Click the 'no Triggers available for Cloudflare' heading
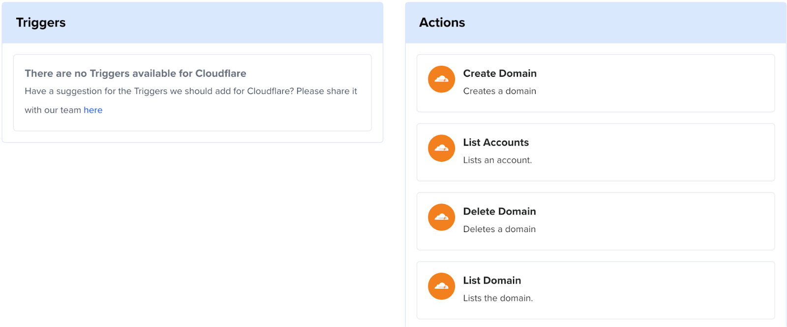The image size is (787, 327). (x=135, y=73)
